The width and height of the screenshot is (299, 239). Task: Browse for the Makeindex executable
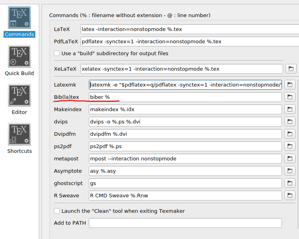click(291, 109)
